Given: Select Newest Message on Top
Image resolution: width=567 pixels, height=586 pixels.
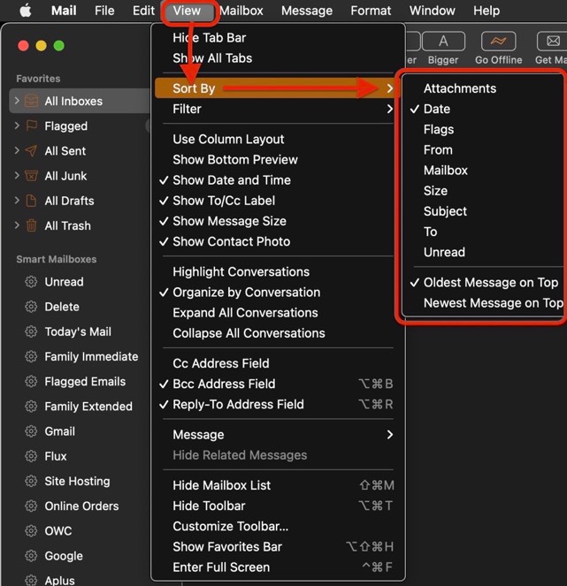Looking at the screenshot, I should (485, 303).
